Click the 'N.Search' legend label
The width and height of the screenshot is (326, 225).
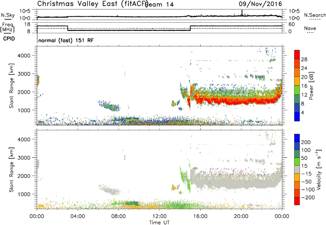point(315,15)
